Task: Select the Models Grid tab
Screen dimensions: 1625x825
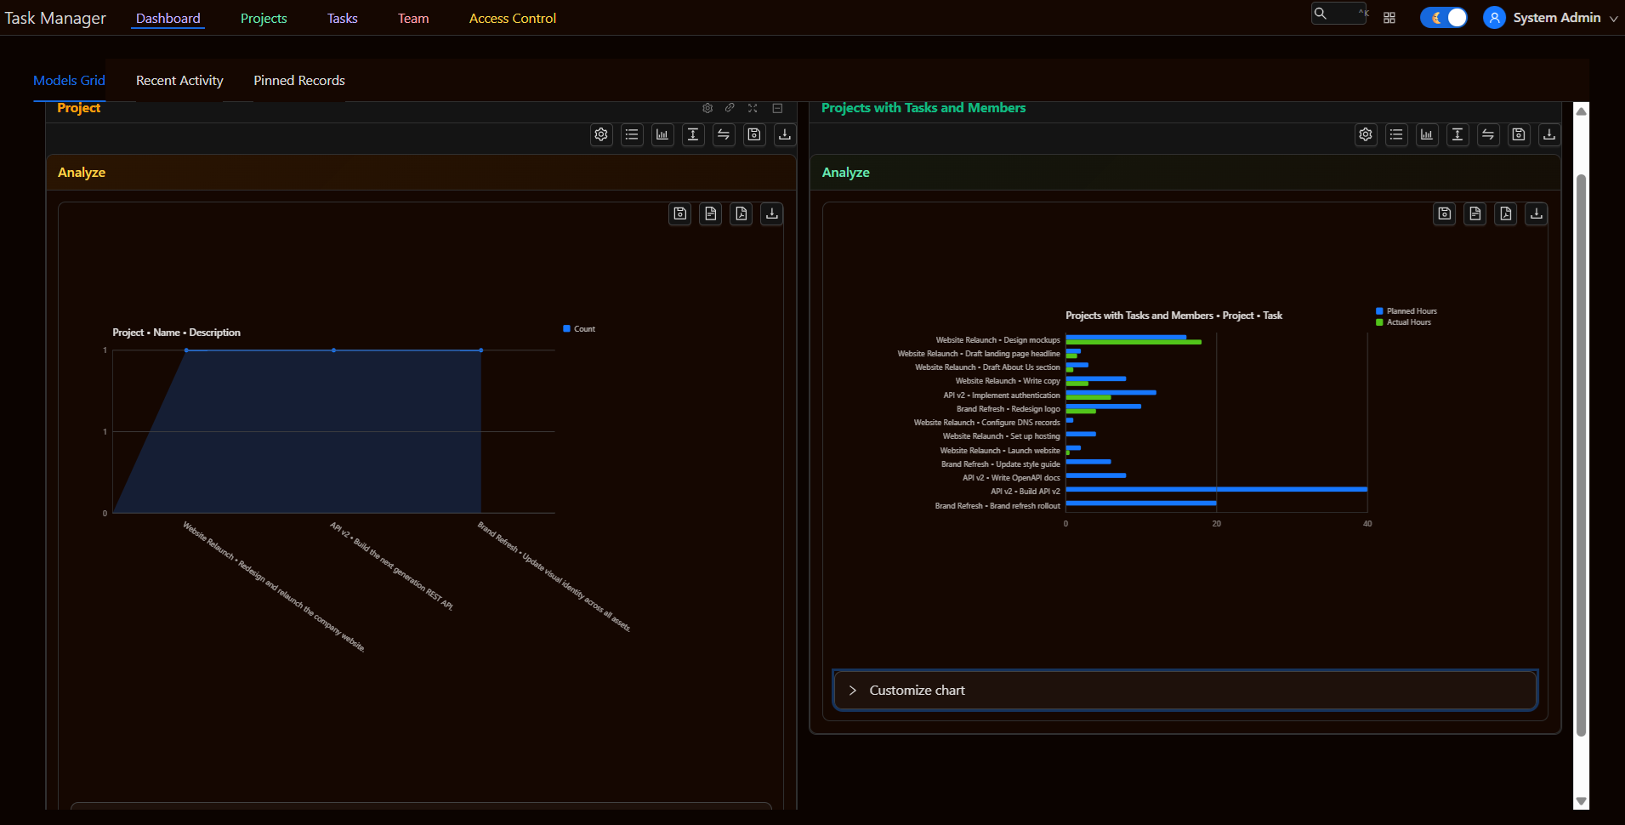Action: tap(69, 81)
